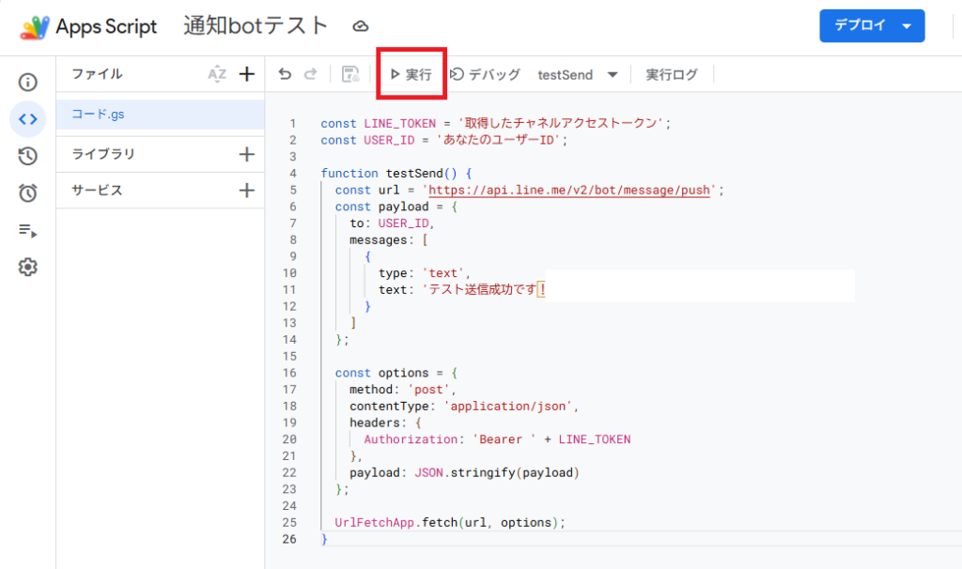The image size is (962, 569).
Task: Open the Overview info icon in sidebar
Action: [x=27, y=83]
